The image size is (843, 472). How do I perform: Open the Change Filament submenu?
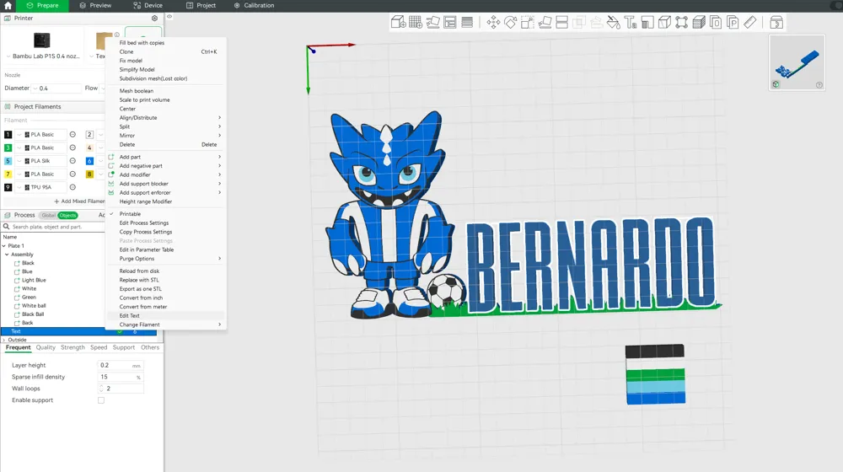tap(165, 324)
